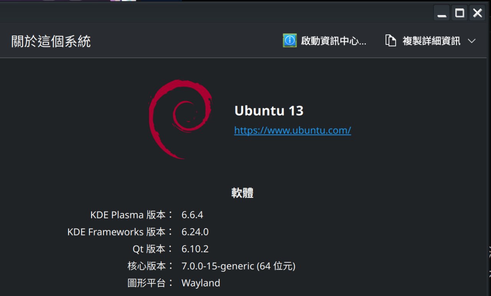The width and height of the screenshot is (491, 296).
Task: Select the Wayland graphics platform value
Action: click(201, 283)
